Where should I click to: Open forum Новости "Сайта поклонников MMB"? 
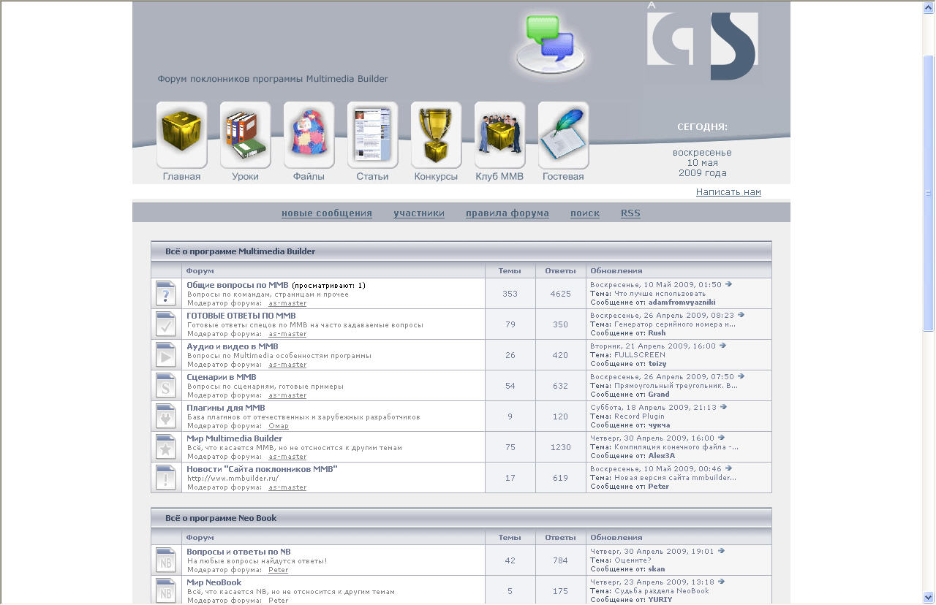tap(263, 469)
